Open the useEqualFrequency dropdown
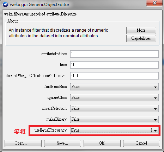The image size is (164, 152). 114,130
